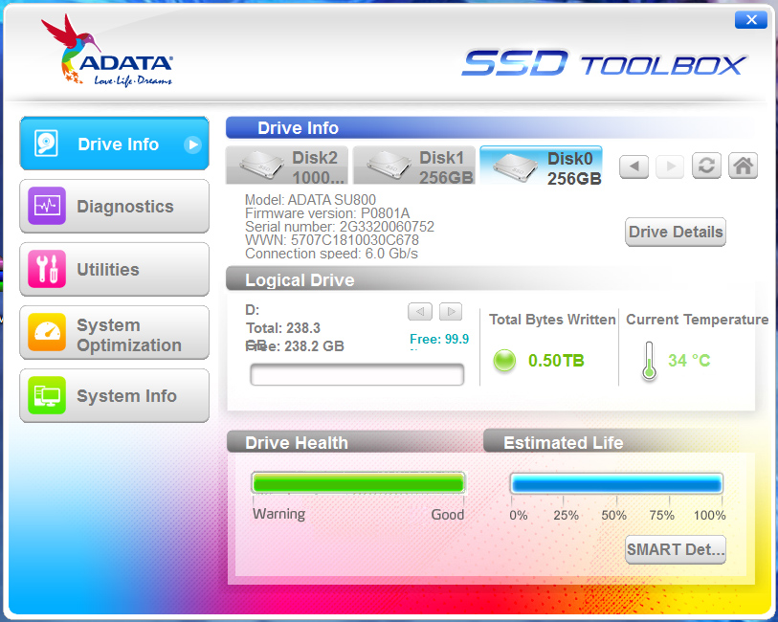The height and width of the screenshot is (622, 778).
Task: Show next logical drive partition
Action: click(x=451, y=312)
